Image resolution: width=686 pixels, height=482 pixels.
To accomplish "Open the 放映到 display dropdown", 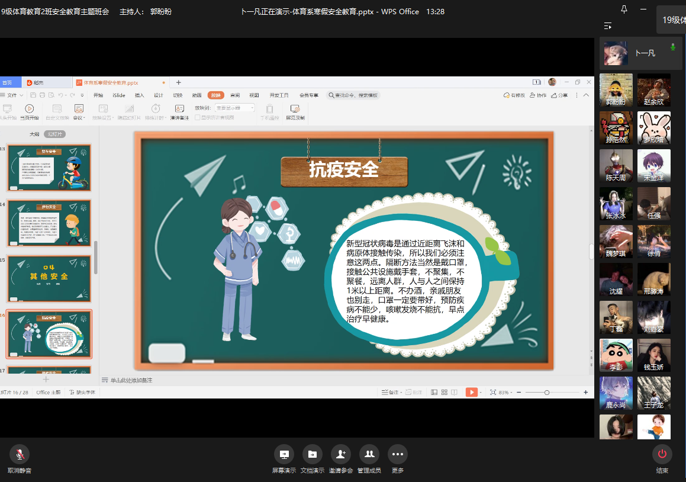I will pos(234,108).
